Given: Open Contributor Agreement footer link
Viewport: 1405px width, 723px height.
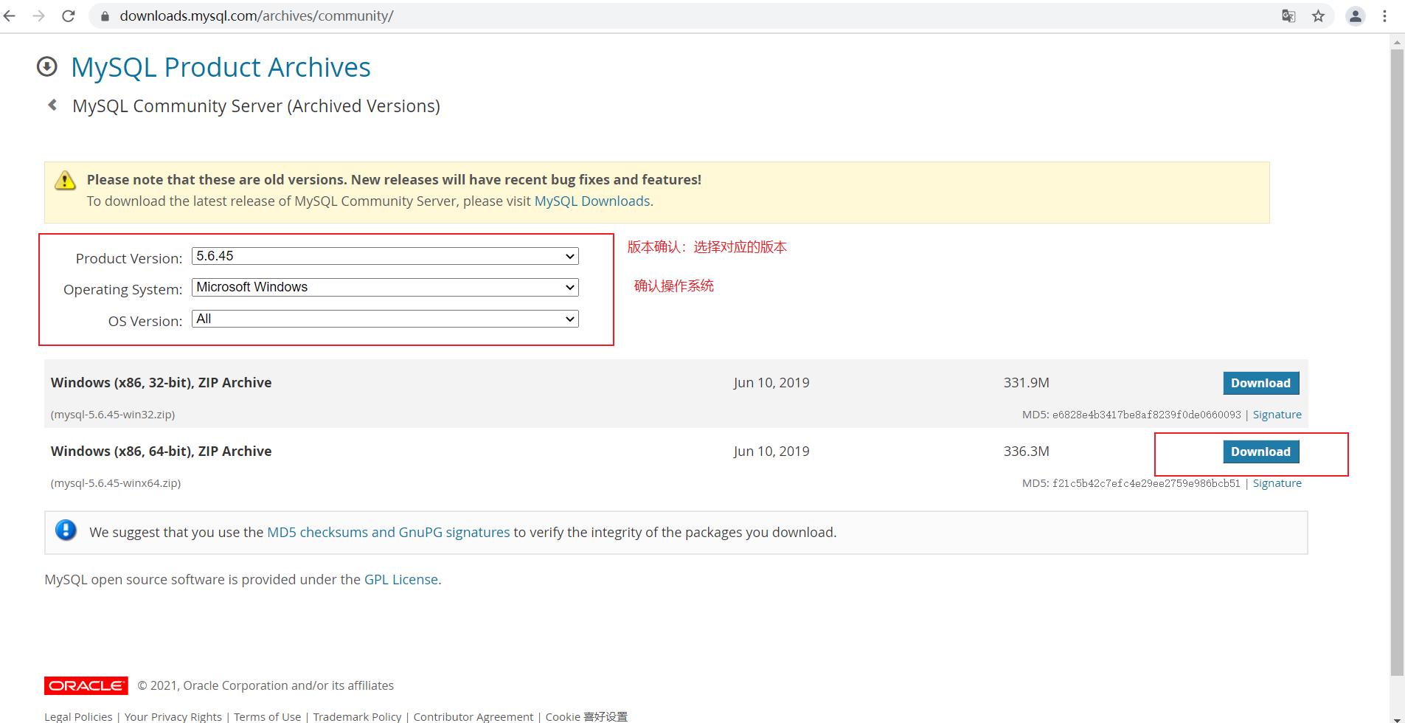Looking at the screenshot, I should tap(473, 716).
